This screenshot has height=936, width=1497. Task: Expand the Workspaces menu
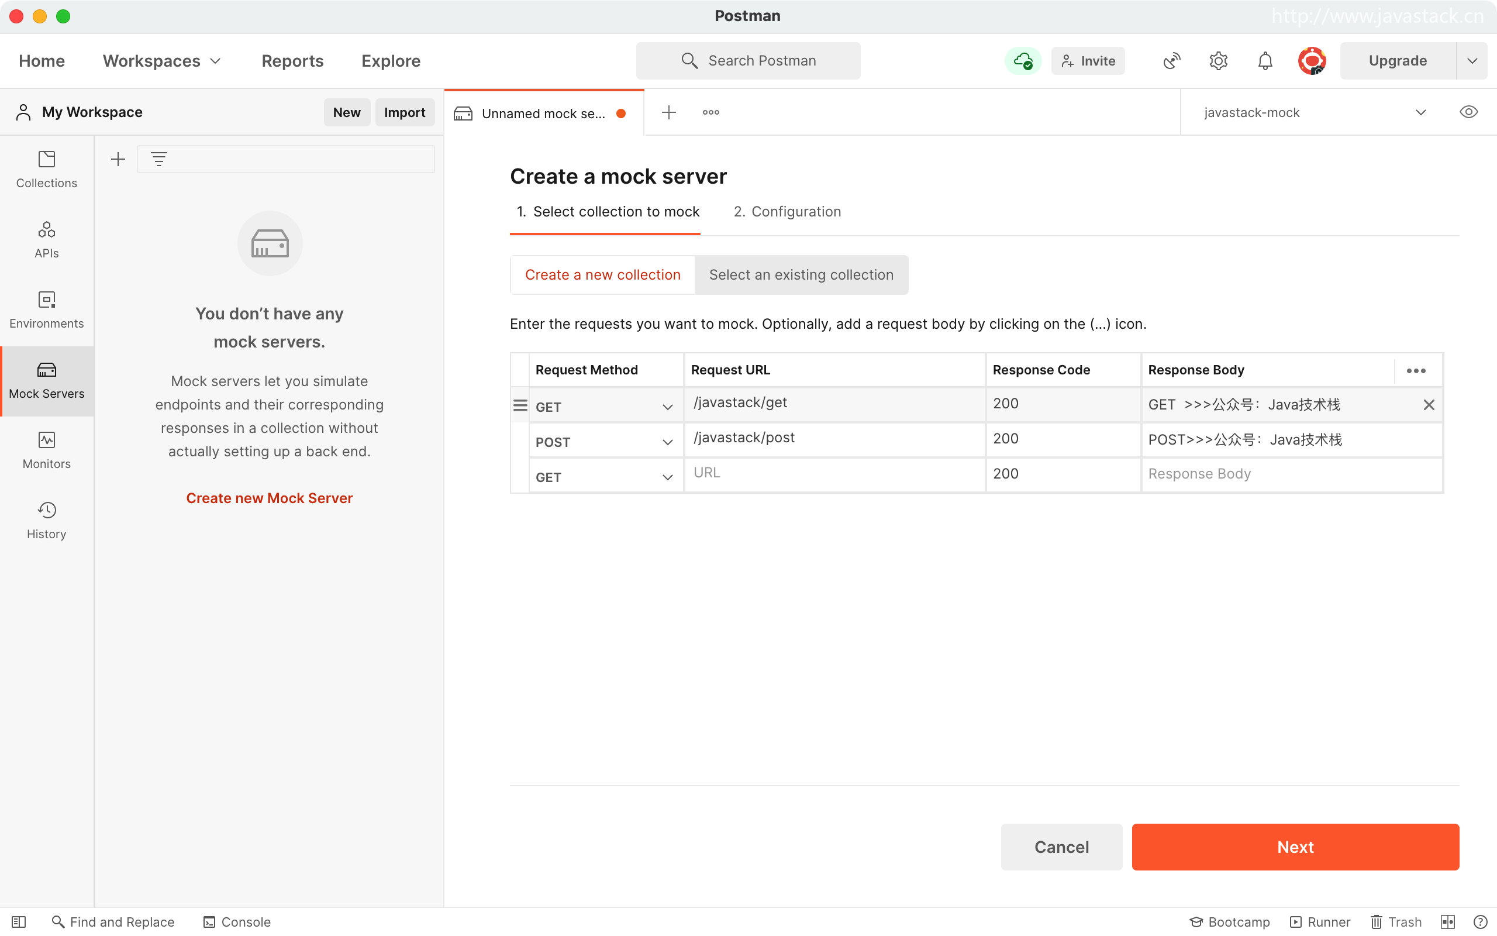[x=161, y=61]
